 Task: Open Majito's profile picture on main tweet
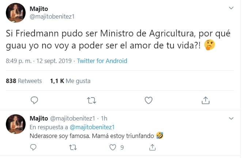15,13
